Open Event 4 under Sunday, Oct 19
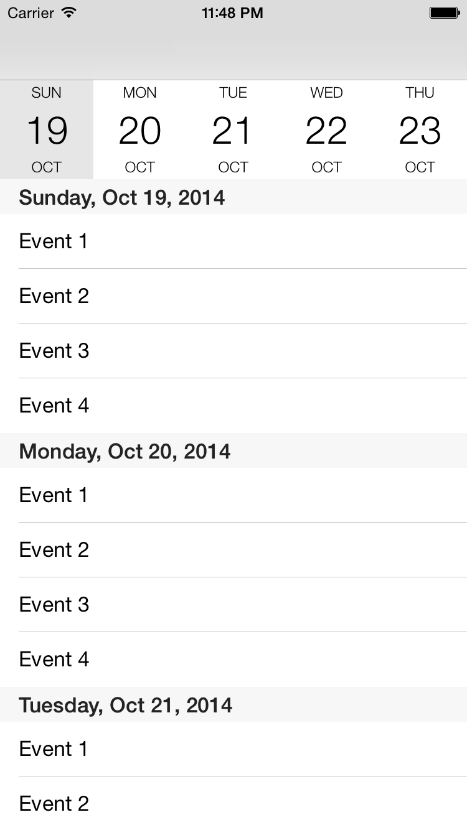The image size is (467, 830). tap(233, 406)
